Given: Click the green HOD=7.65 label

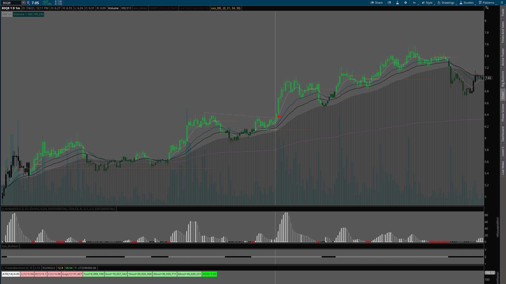Looking at the screenshot, I should pyautogui.click(x=210, y=274).
